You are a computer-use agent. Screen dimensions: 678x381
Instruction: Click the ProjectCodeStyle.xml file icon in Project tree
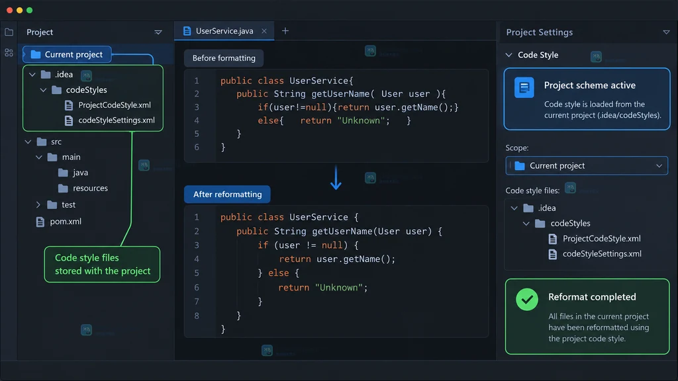(68, 105)
